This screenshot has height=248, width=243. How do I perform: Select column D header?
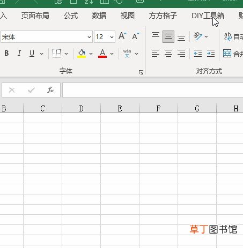point(81,108)
